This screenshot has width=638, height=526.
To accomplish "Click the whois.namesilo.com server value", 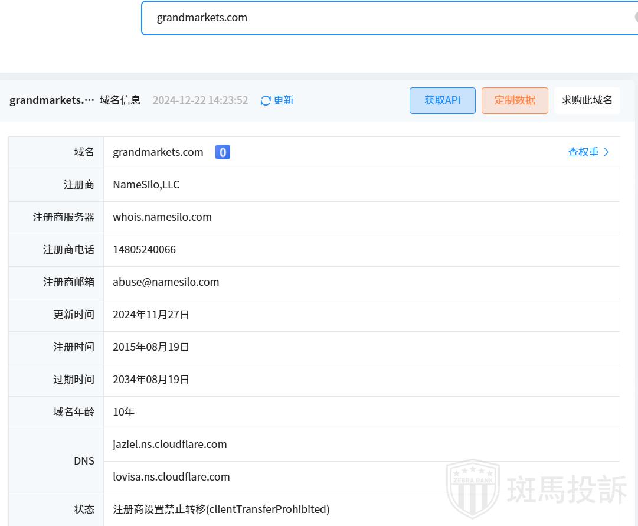I will click(162, 217).
